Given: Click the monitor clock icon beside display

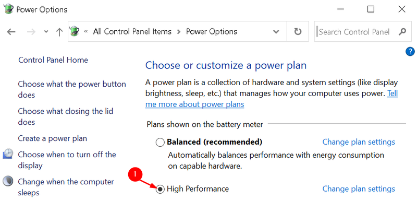Looking at the screenshot, I should 8,154.
